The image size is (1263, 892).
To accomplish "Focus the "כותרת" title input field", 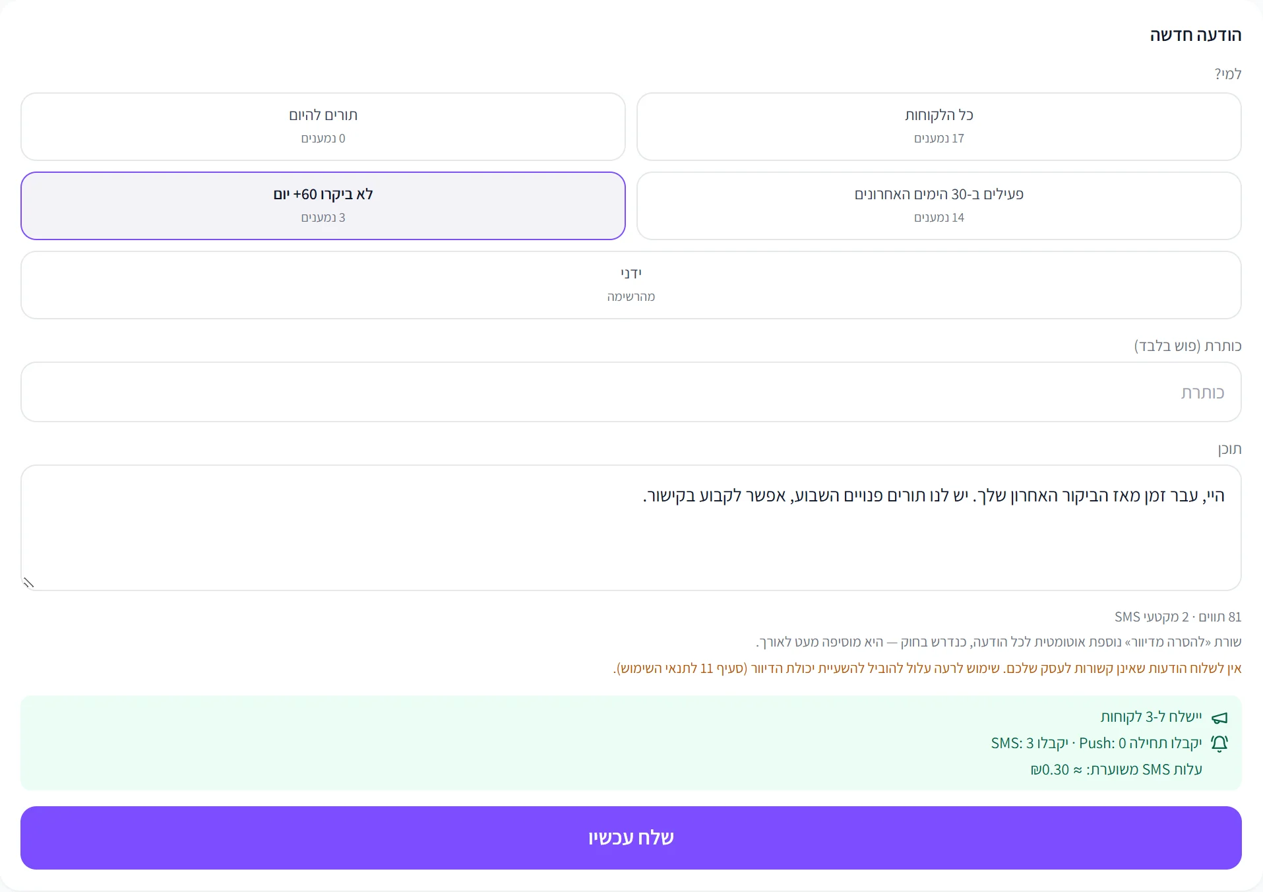I will click(x=631, y=392).
